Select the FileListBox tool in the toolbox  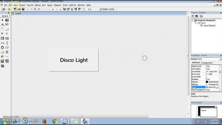point(7,52)
